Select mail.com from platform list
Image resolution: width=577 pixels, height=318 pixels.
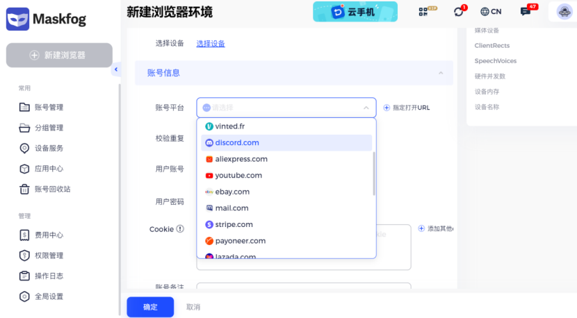tap(286, 208)
